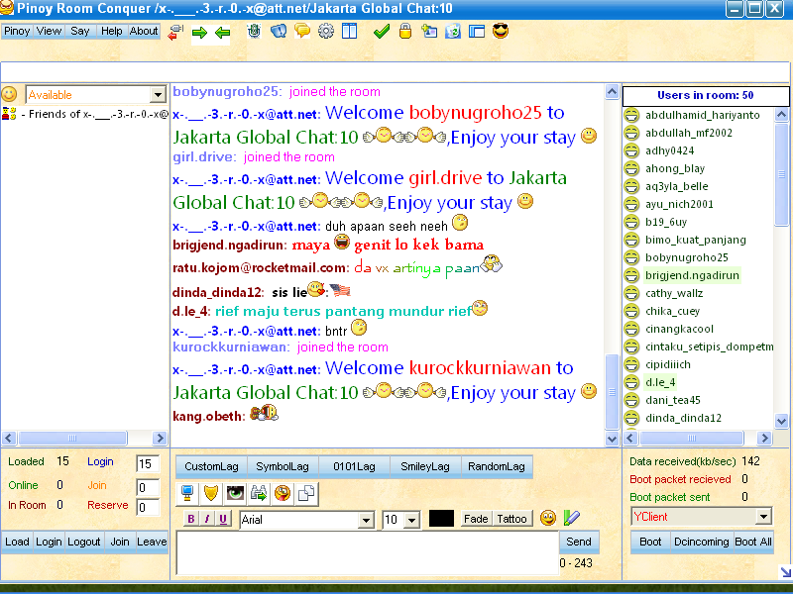The height and width of the screenshot is (594, 793).
Task: Toggle bold text formatting
Action: (x=191, y=519)
